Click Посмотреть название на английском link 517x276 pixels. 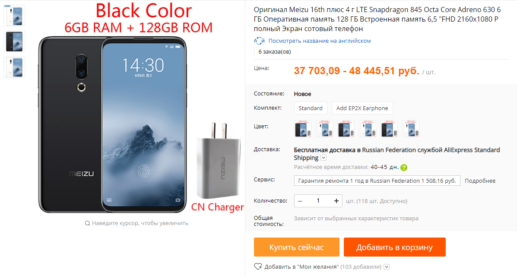pos(320,41)
